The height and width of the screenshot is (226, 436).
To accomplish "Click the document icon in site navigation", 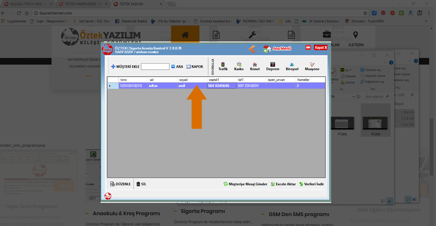I will [216, 35].
